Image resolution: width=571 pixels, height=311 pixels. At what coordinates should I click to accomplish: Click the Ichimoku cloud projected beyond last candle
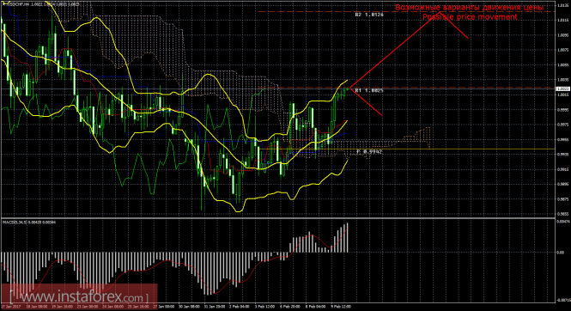tap(415, 137)
